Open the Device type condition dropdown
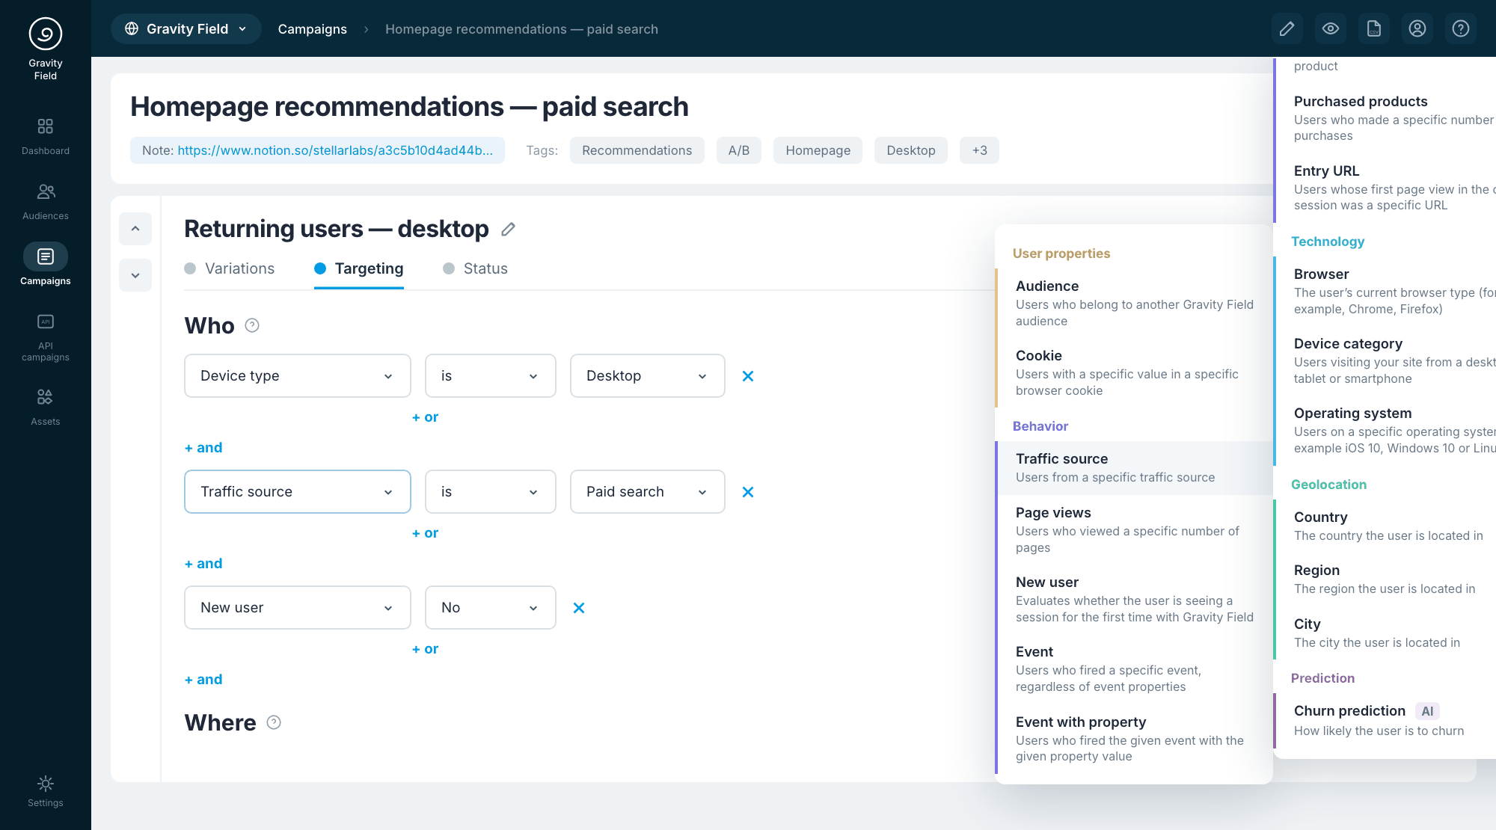Screen dimensions: 1496x830 298,375
